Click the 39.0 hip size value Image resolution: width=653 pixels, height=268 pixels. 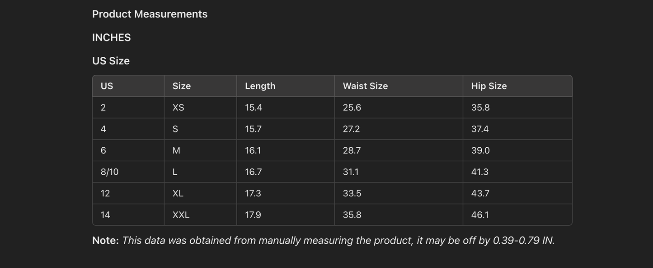(480, 150)
